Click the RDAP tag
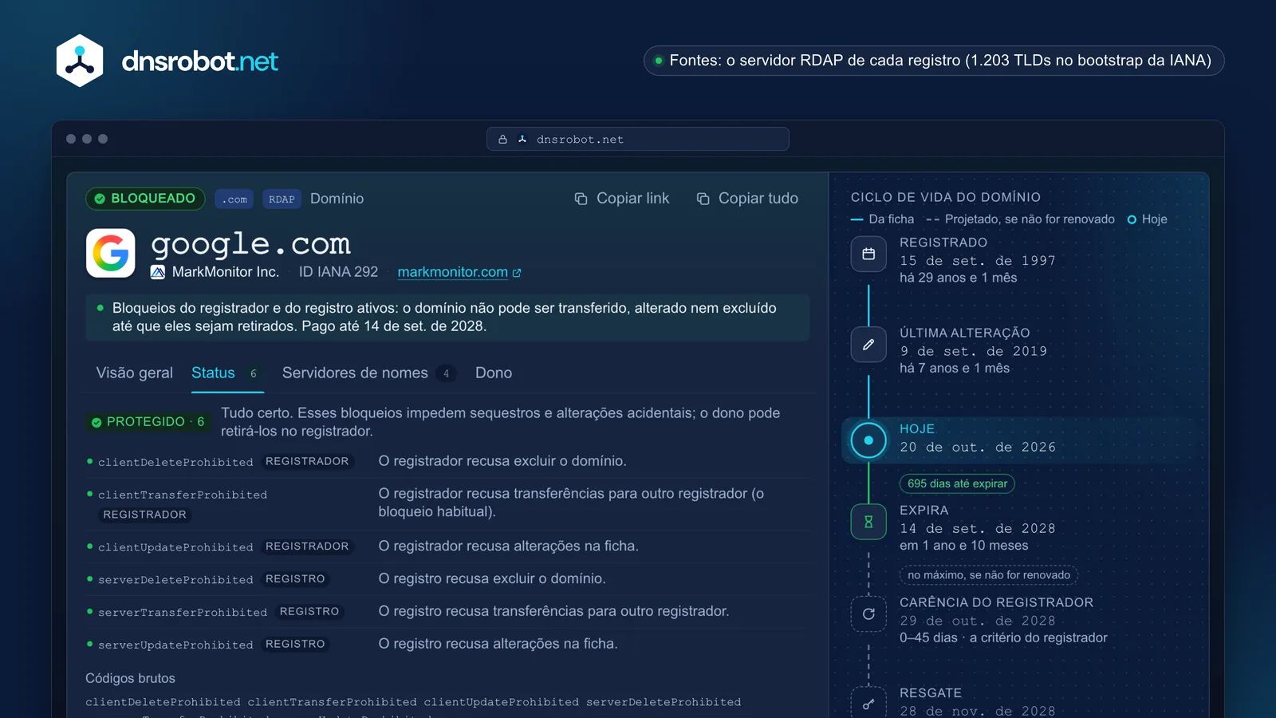 (x=282, y=199)
